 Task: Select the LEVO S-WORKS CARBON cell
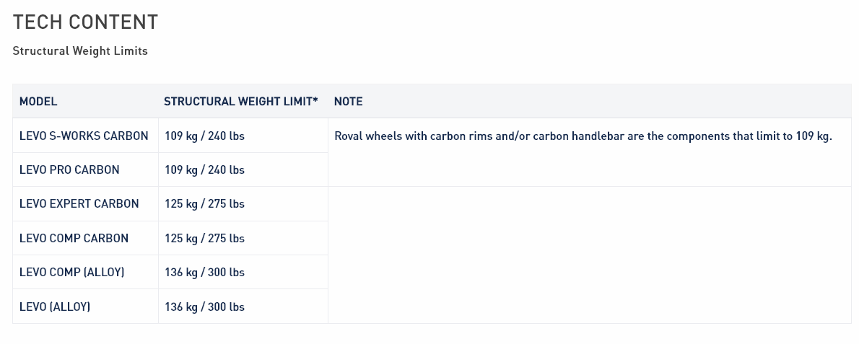tap(84, 136)
